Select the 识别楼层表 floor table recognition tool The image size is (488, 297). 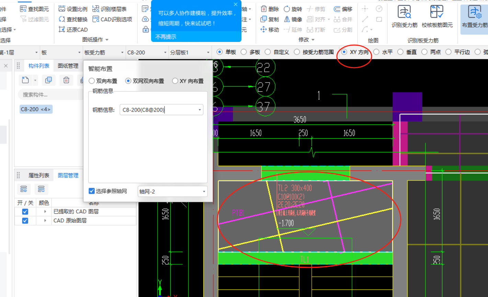coord(110,9)
